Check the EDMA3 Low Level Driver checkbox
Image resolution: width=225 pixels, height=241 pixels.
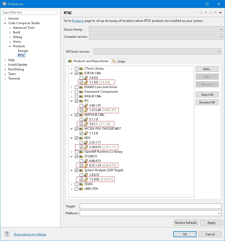point(76,87)
